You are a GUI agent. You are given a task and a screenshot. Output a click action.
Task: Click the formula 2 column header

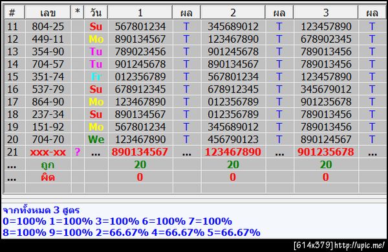click(233, 12)
